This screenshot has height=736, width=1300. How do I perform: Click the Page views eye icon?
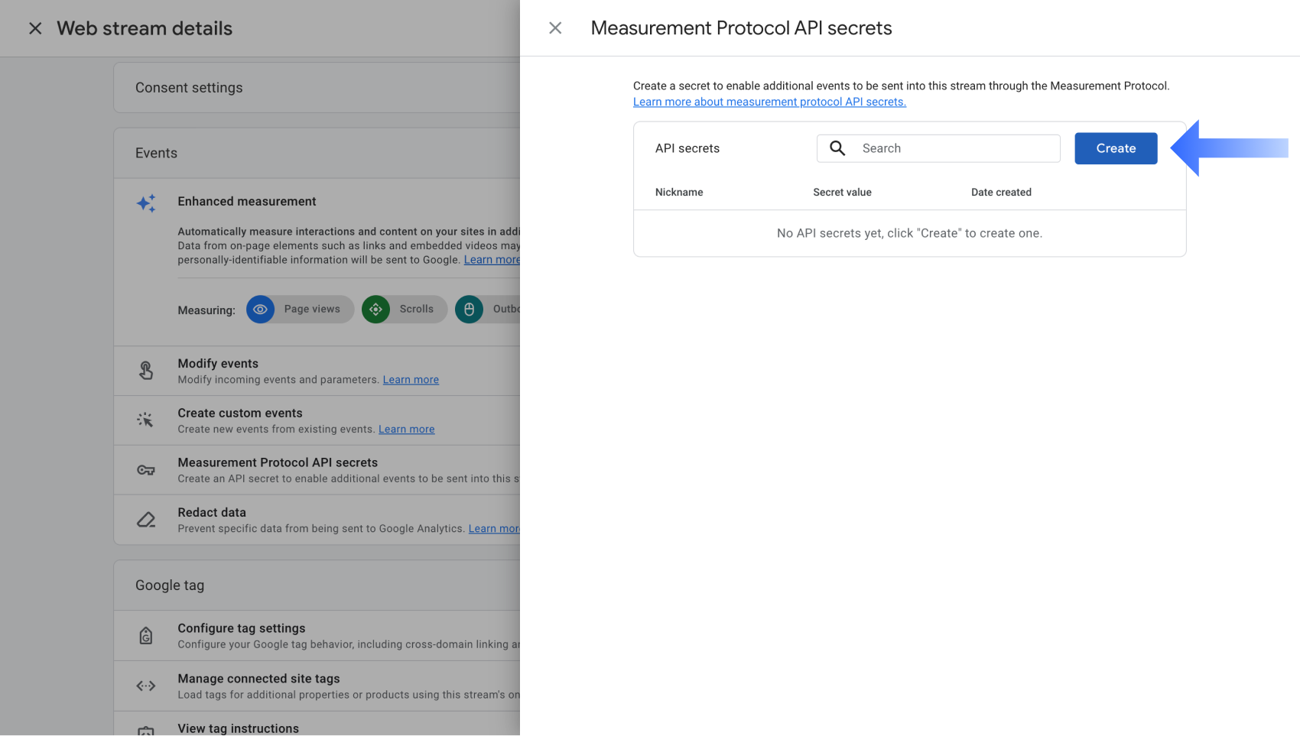coord(261,310)
